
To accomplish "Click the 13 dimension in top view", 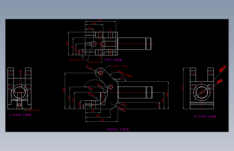I will [82, 53].
